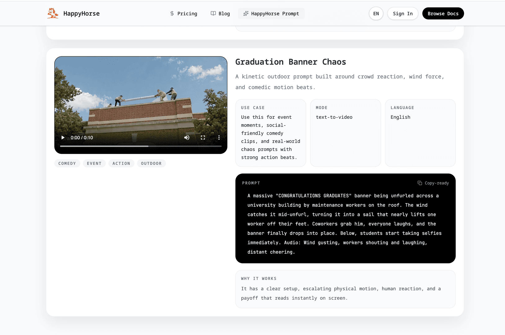Open the video's three-dot options menu

[219, 137]
